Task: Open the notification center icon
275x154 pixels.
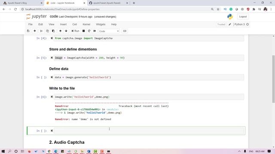Action: pos(269,151)
